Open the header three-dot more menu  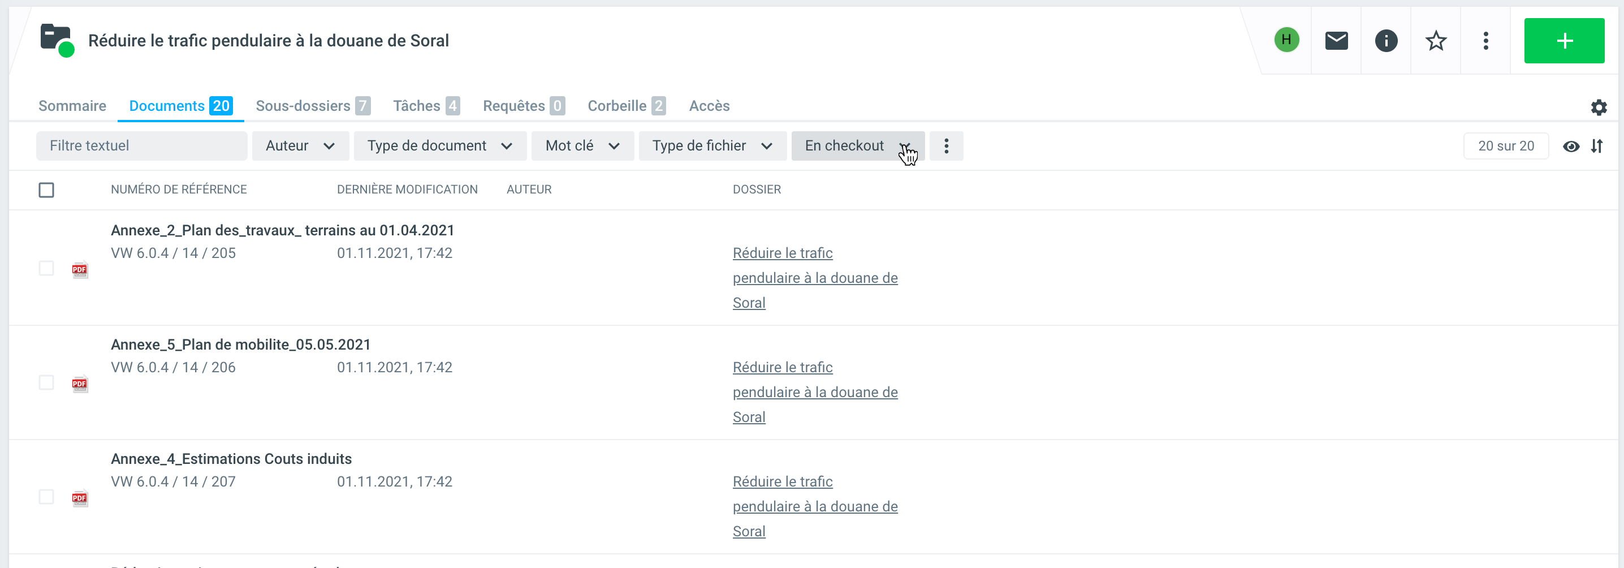pos(1485,41)
